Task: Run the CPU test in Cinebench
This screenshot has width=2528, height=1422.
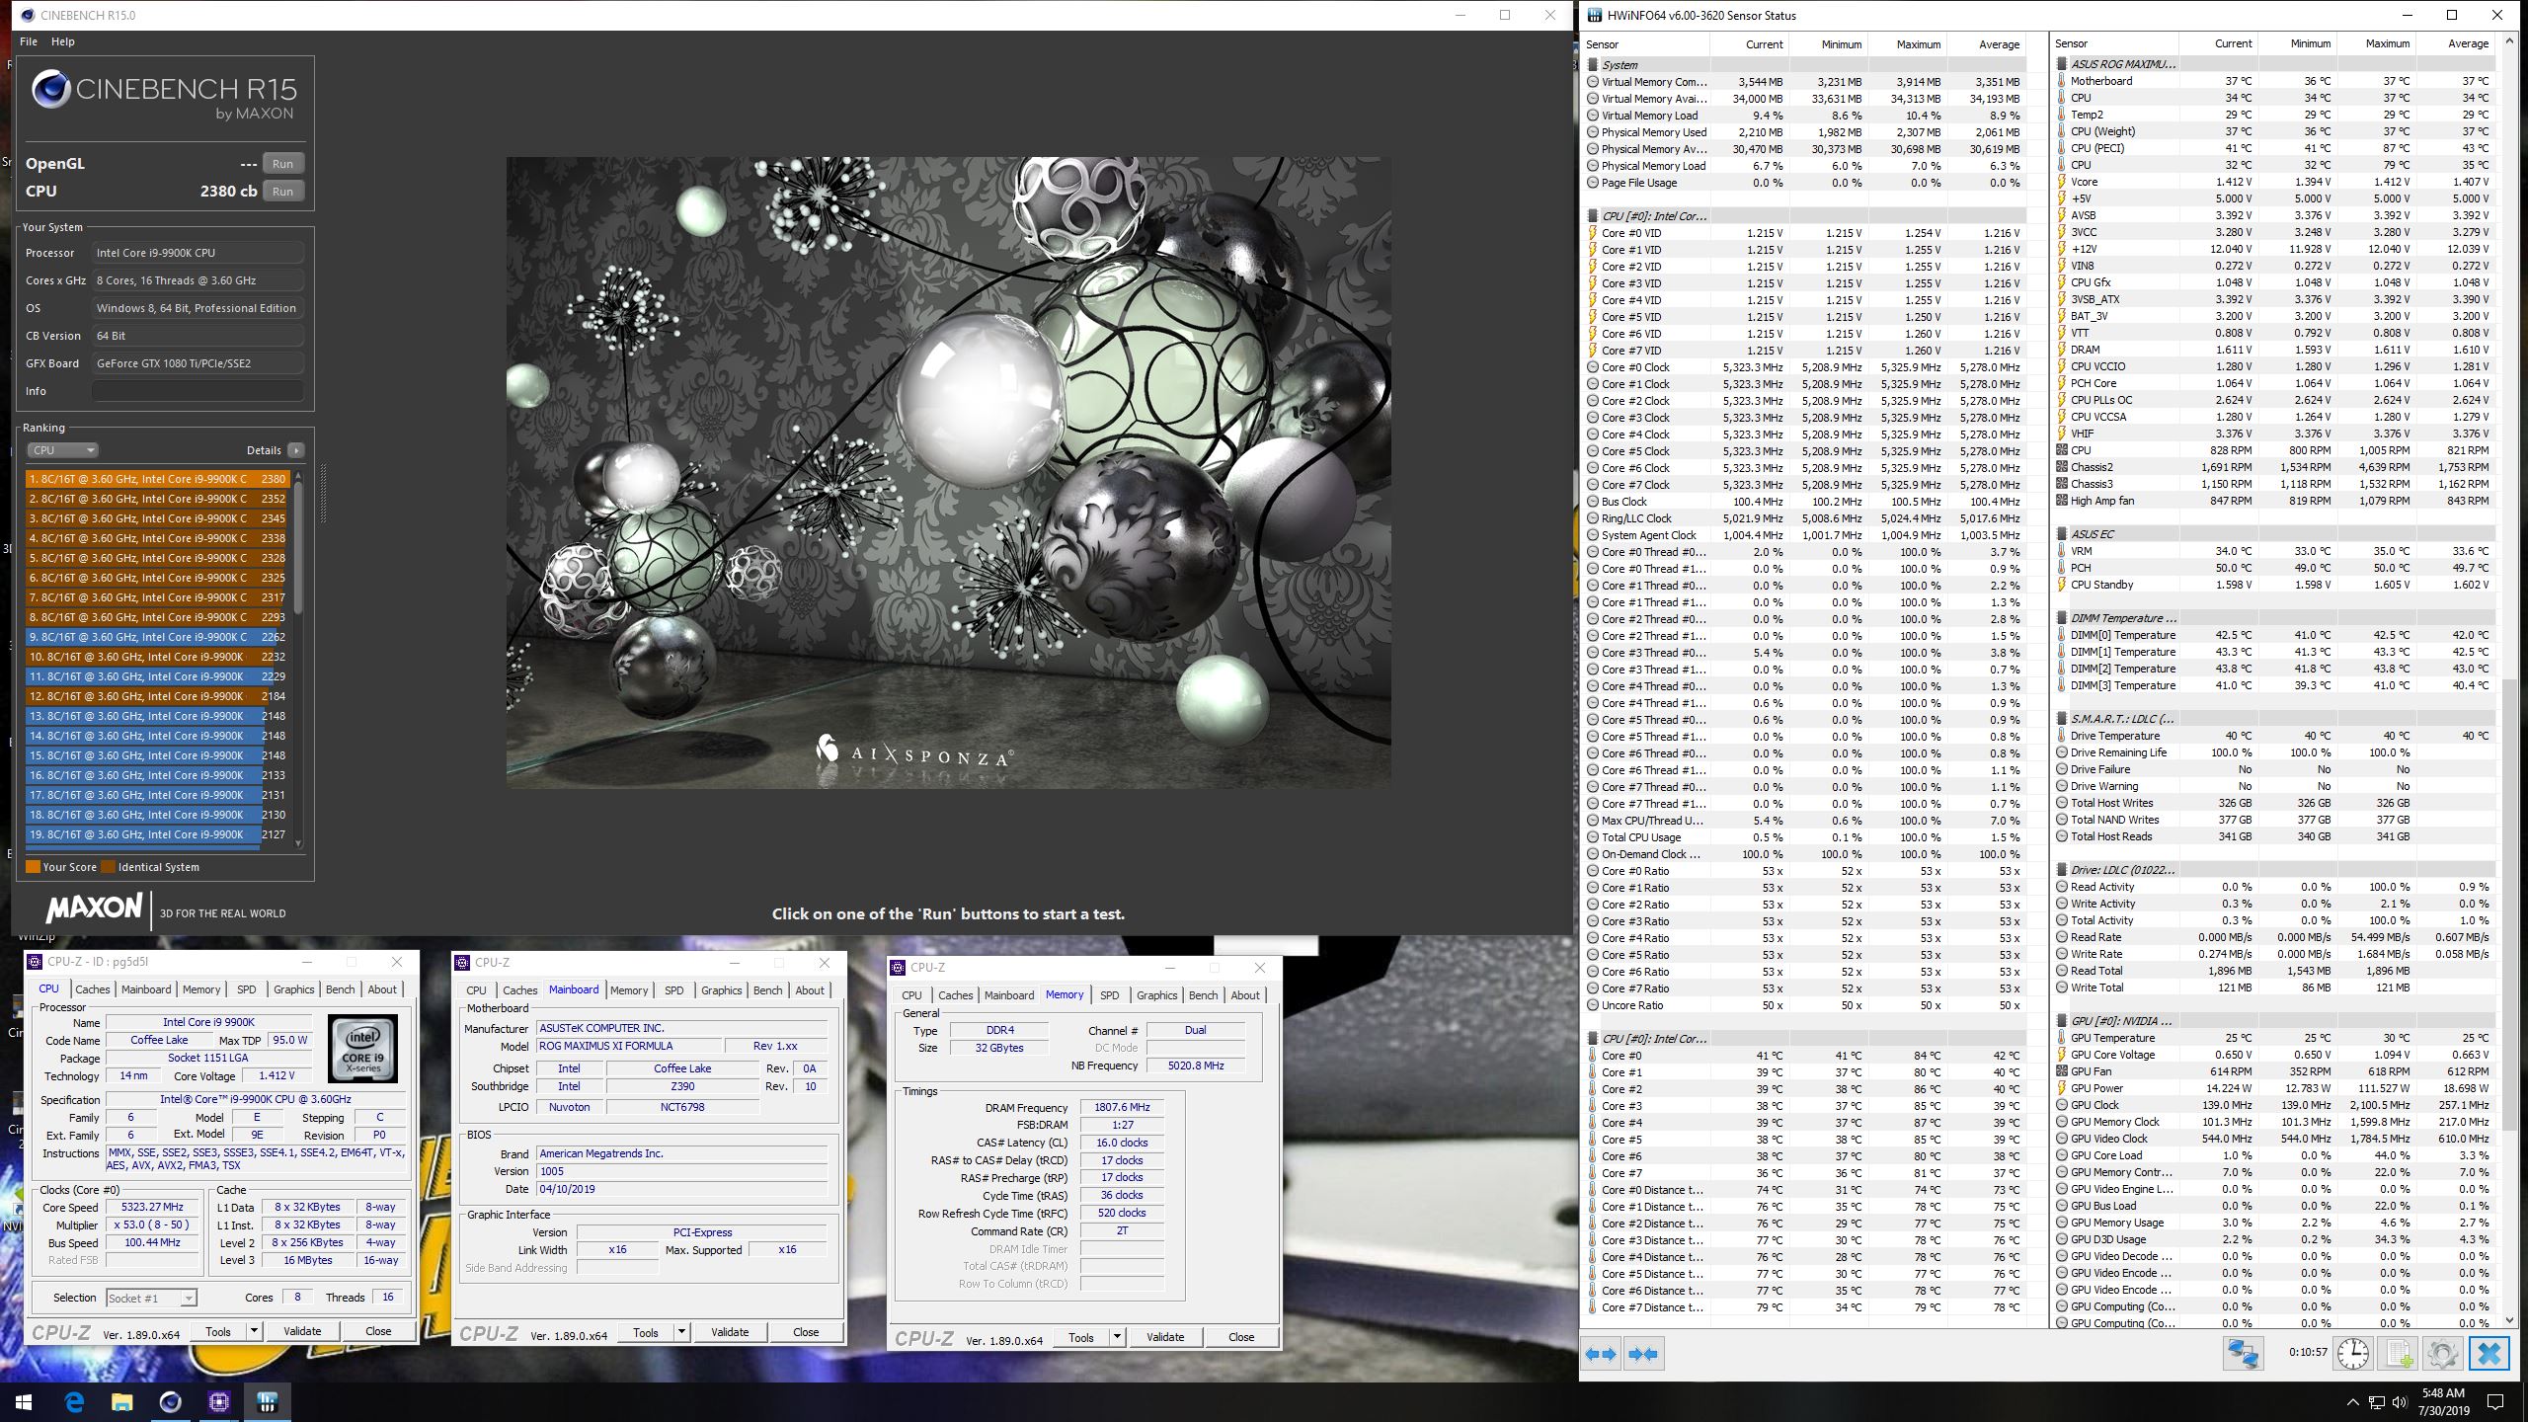Action: [283, 192]
